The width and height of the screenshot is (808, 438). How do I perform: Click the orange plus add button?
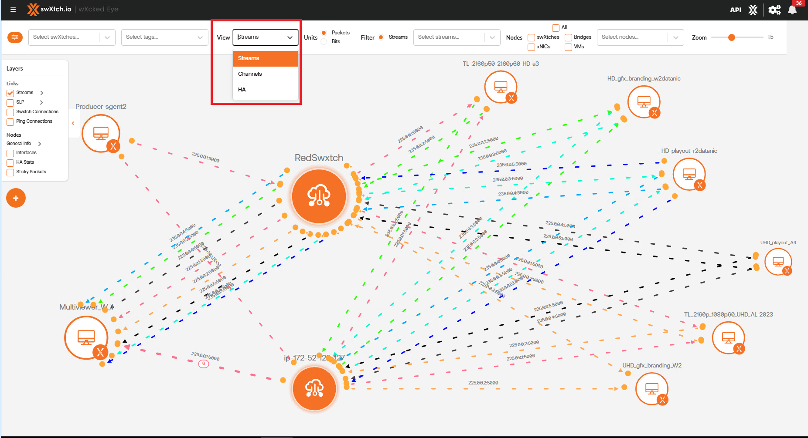pos(16,198)
